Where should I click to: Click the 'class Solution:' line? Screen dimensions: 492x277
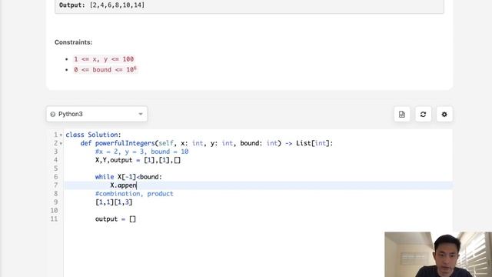tap(93, 135)
